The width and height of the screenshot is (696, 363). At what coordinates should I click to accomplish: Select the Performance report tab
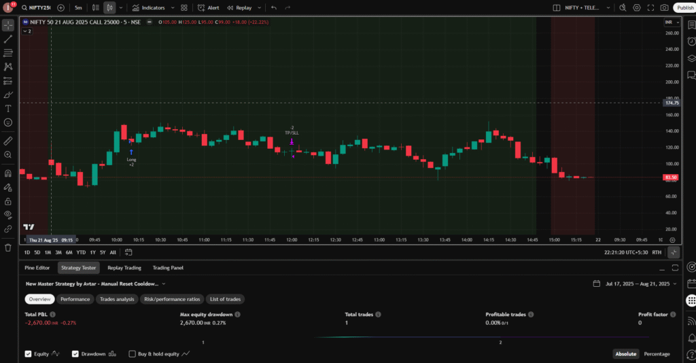click(75, 300)
